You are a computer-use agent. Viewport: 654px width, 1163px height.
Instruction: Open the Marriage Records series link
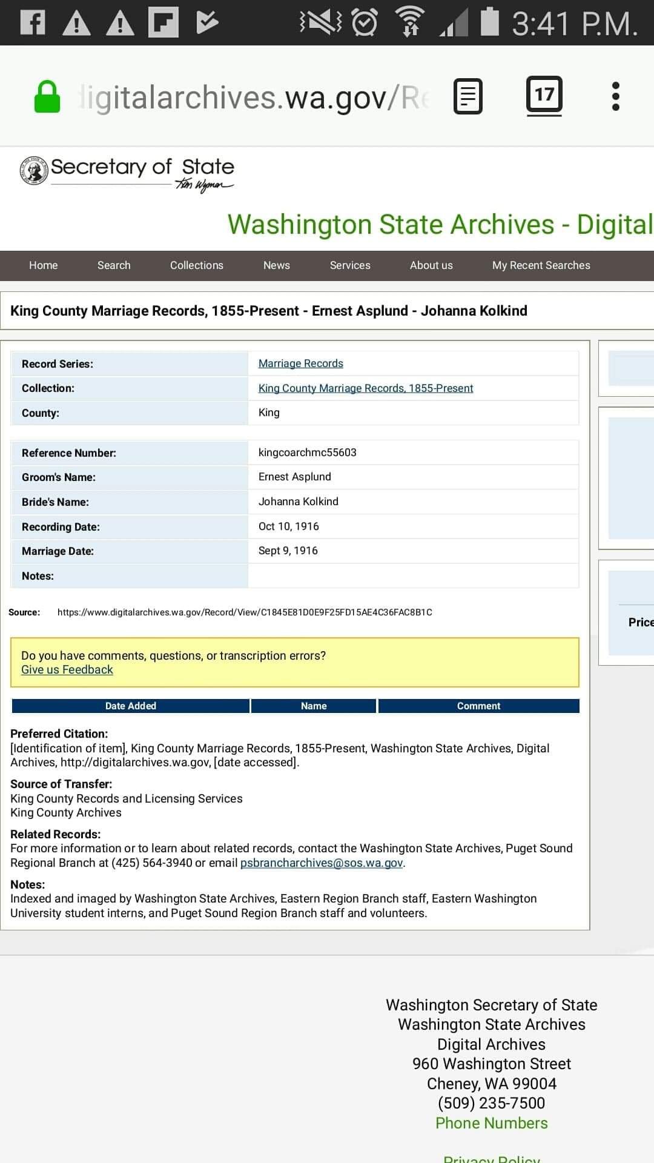click(x=300, y=363)
